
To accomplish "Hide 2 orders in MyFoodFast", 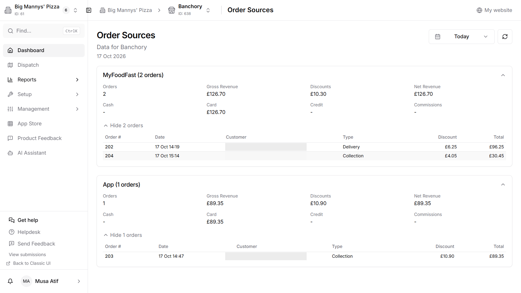I will 123,126.
